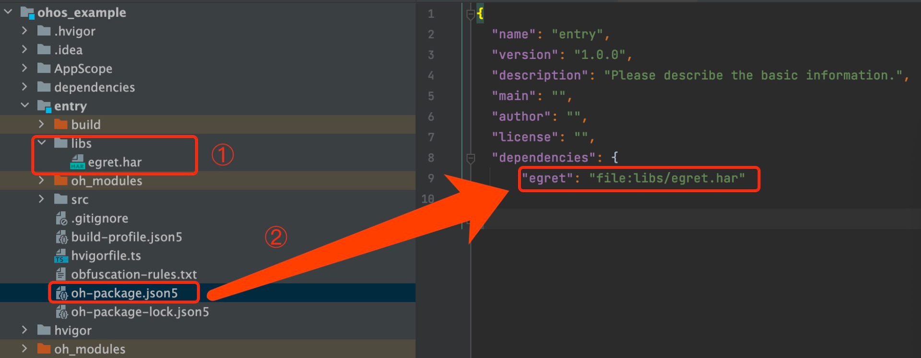Image resolution: width=921 pixels, height=358 pixels.
Task: Place cursor on the egret dependency value
Action: click(x=667, y=178)
